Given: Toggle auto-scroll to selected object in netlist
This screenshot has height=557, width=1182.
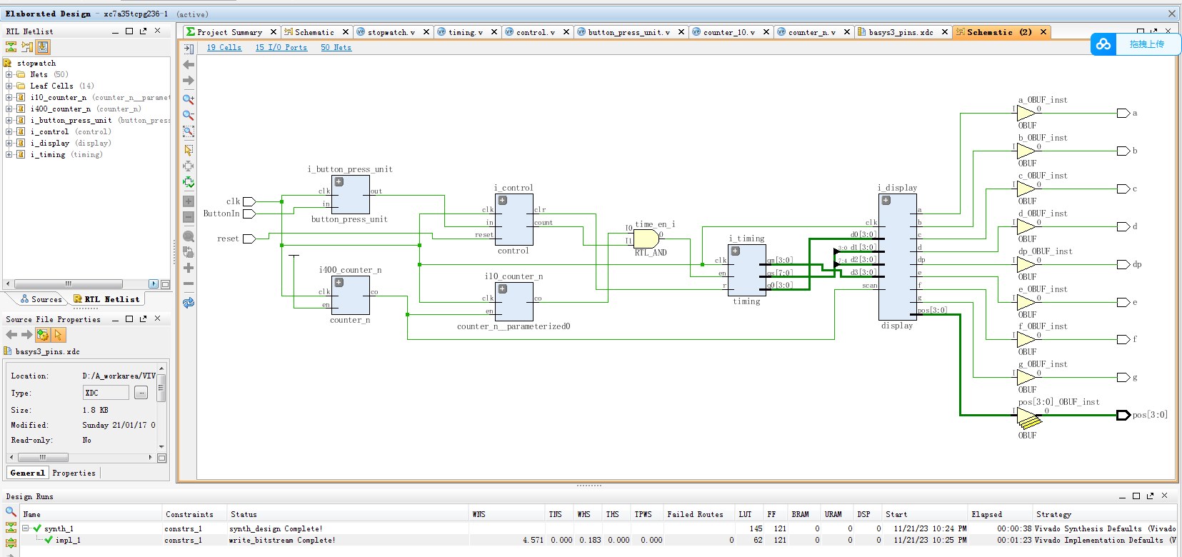Looking at the screenshot, I should pos(43,47).
